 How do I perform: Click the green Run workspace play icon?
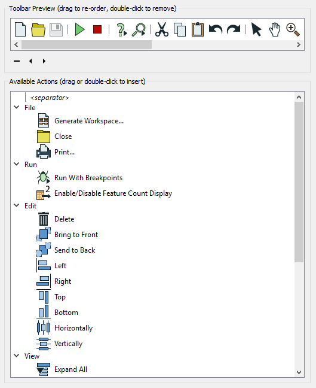(x=79, y=30)
